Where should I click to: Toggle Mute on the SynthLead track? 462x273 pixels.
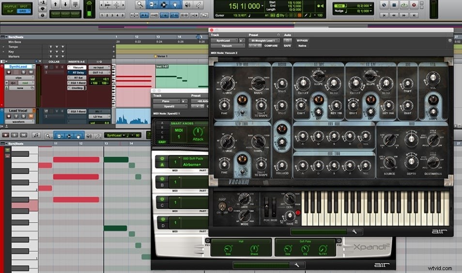coord(31,72)
